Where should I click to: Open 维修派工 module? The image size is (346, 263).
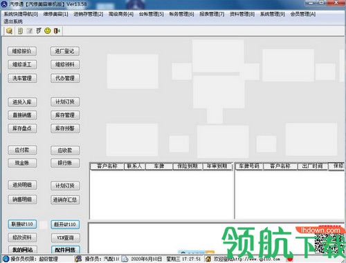click(22, 65)
